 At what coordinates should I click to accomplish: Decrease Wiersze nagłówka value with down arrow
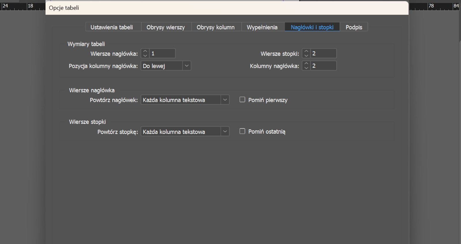point(145,56)
